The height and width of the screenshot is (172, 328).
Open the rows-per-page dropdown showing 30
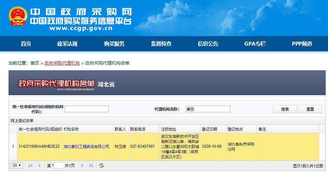(17, 165)
